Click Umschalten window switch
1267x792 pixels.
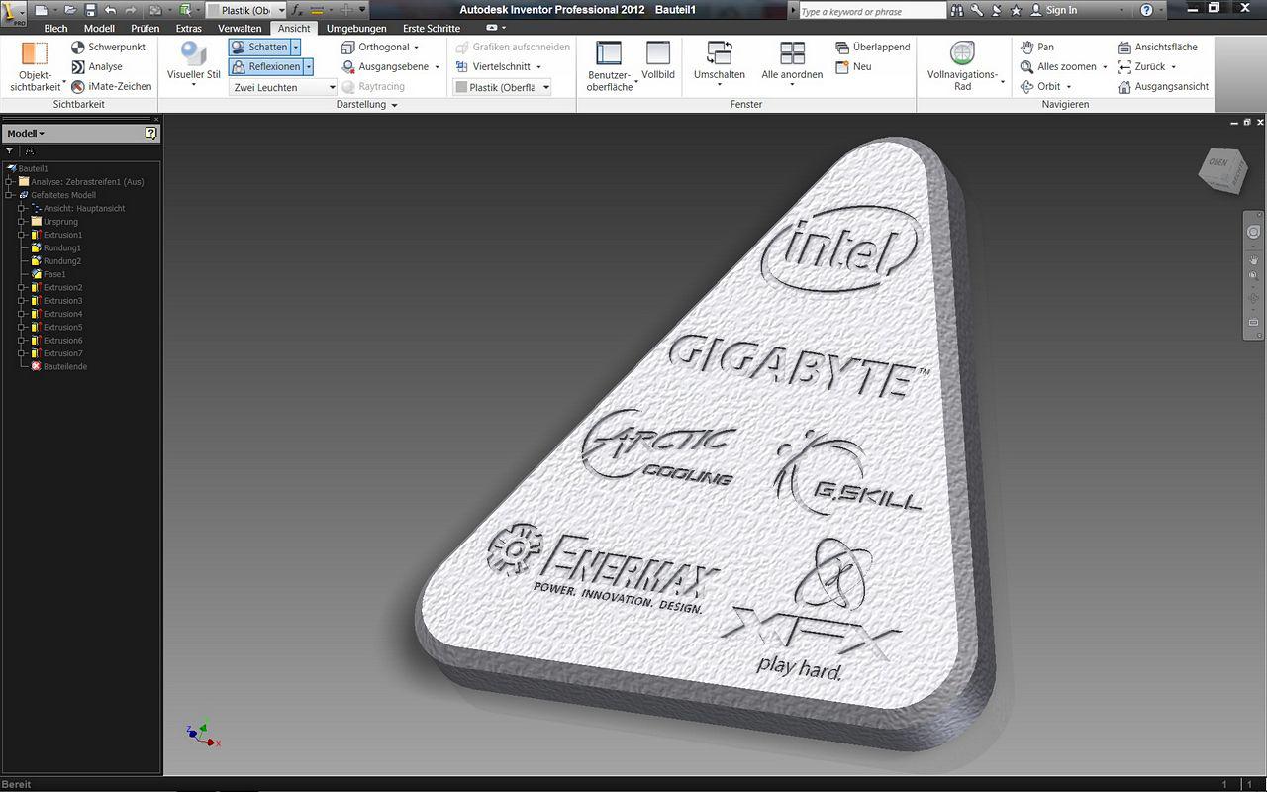[720, 62]
